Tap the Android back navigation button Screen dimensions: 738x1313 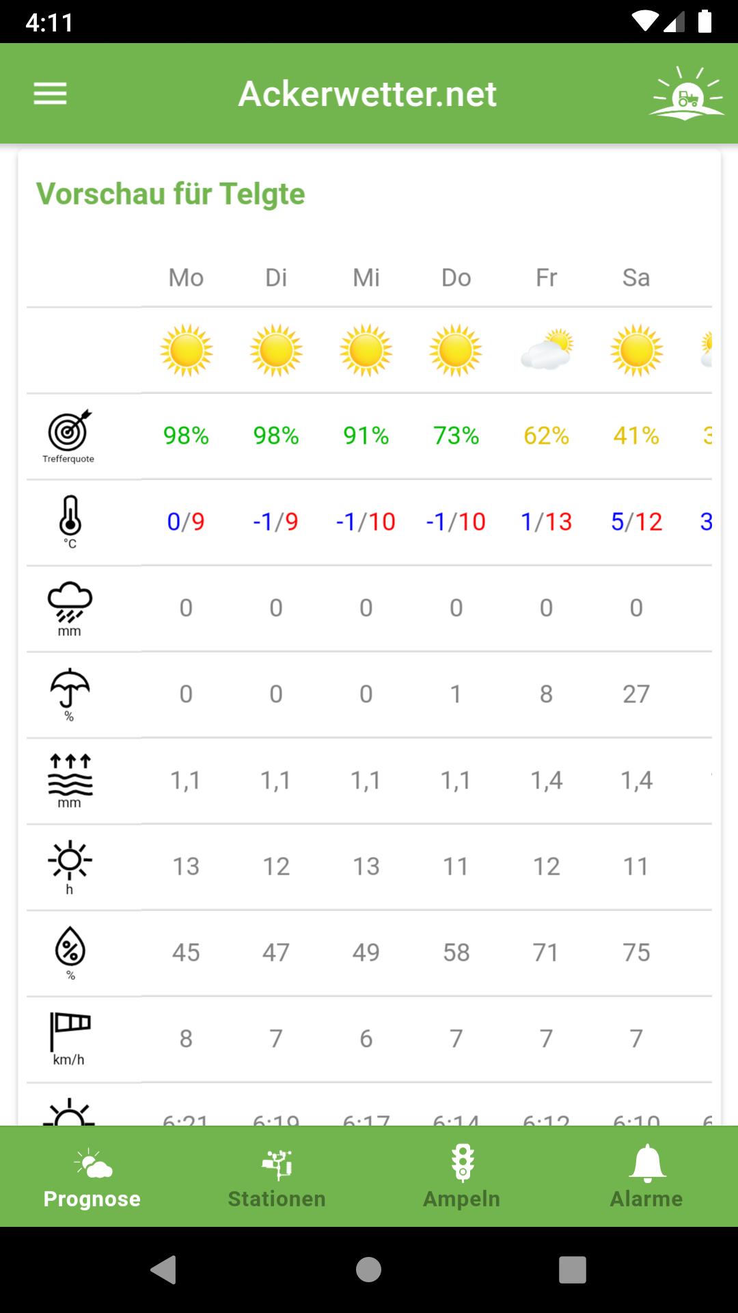coord(163,1270)
